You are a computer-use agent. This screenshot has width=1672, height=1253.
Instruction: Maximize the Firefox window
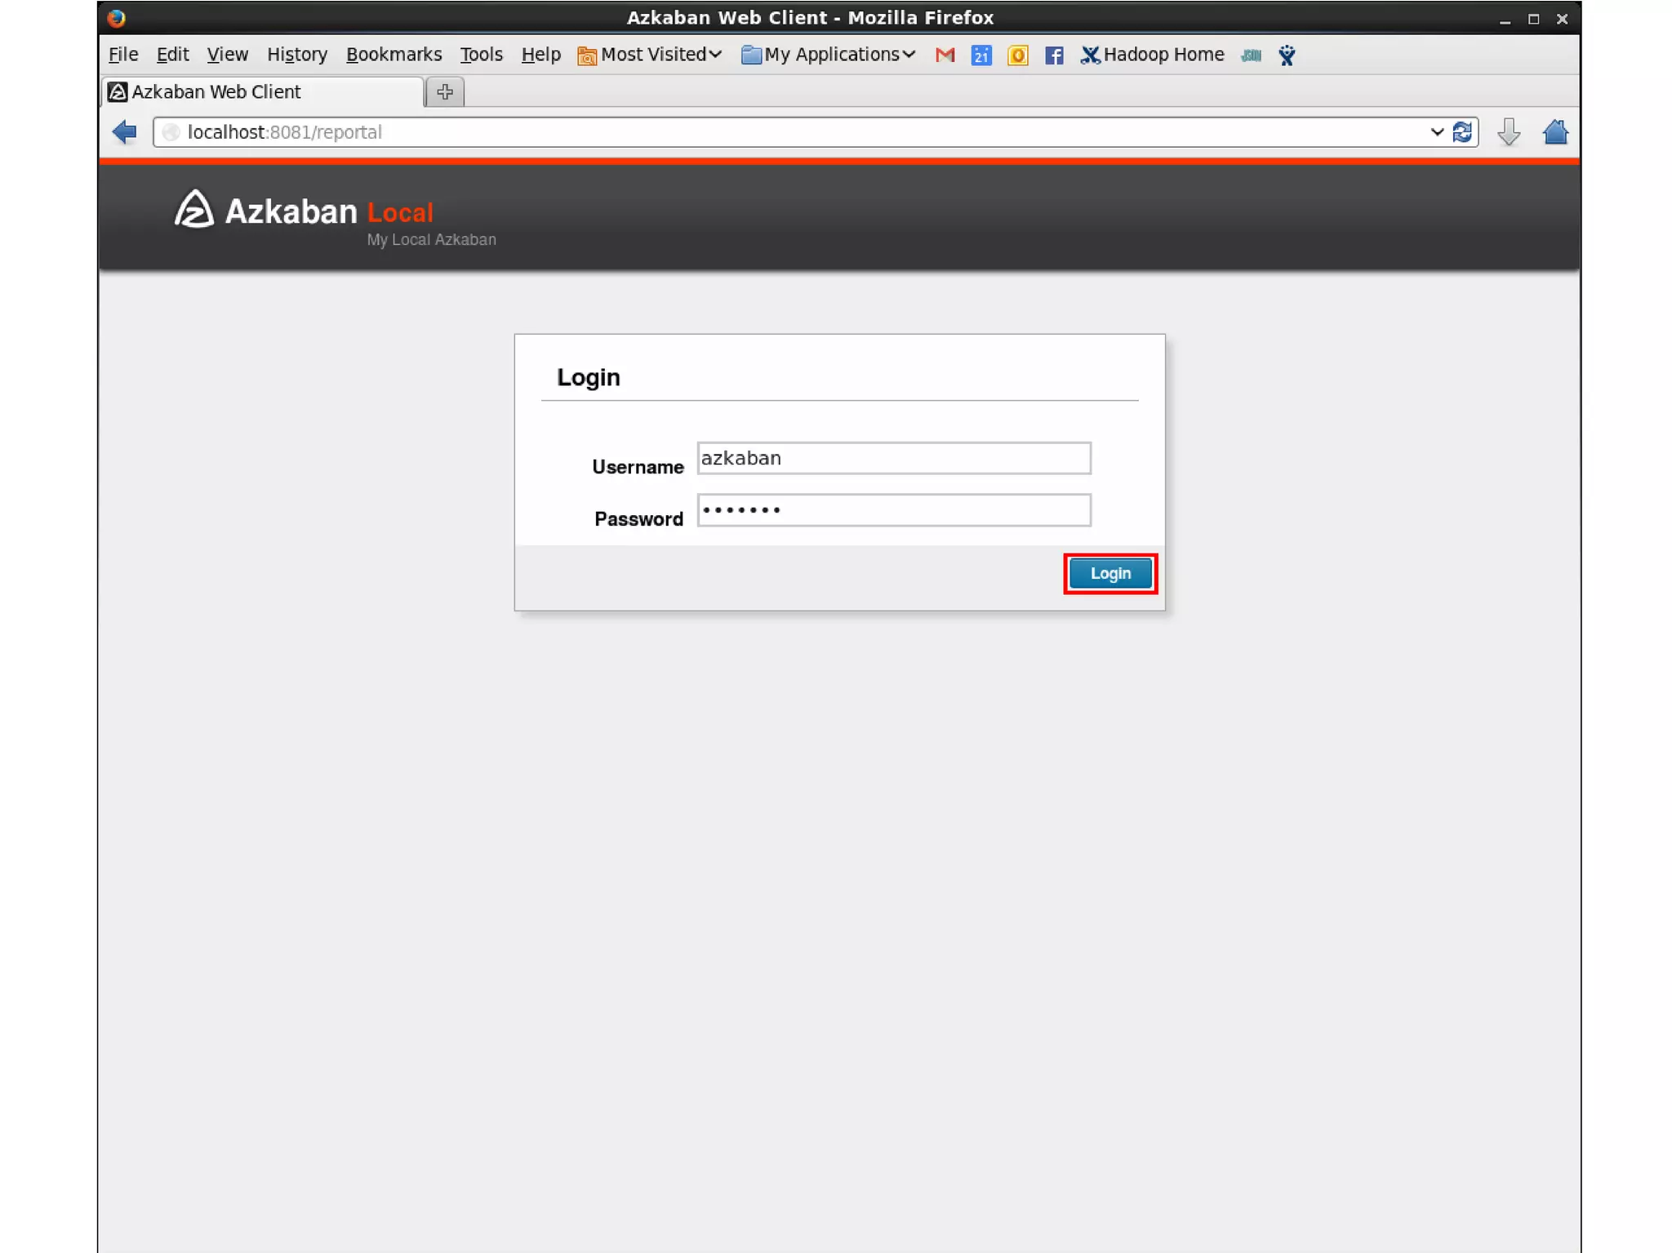(x=1533, y=19)
